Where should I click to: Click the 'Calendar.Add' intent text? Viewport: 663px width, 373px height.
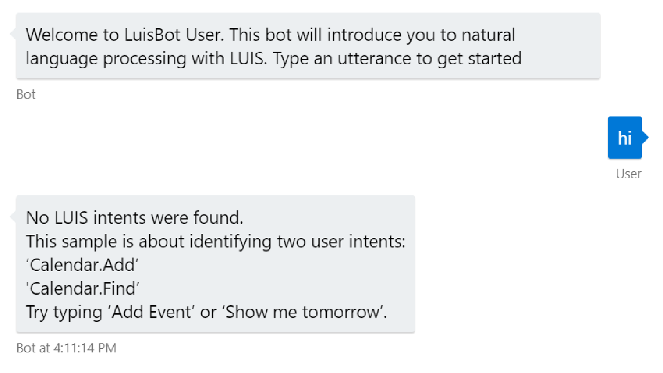click(x=83, y=265)
